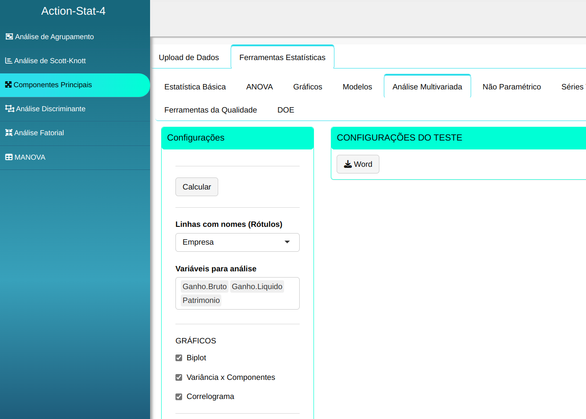Image resolution: width=586 pixels, height=419 pixels.
Task: Uncheck the Biplot checkbox
Action: point(179,358)
